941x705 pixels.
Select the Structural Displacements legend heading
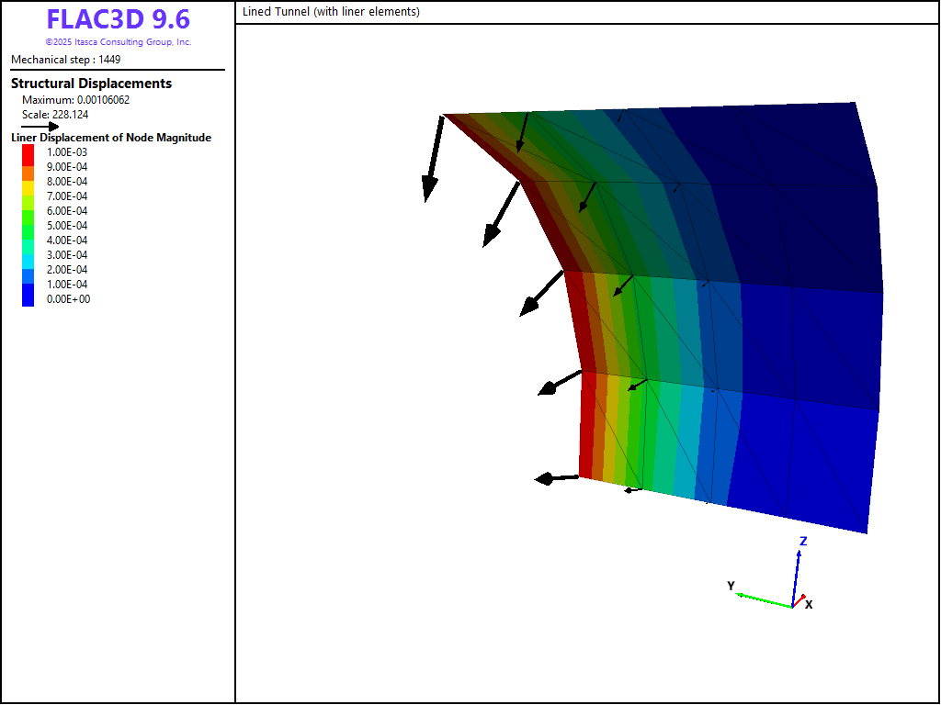coord(91,84)
